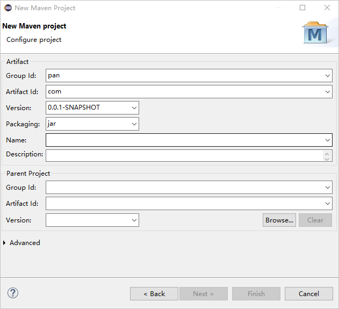This screenshot has width=339, height=309.
Task: Open the Name field dropdown arrow
Action: click(328, 140)
